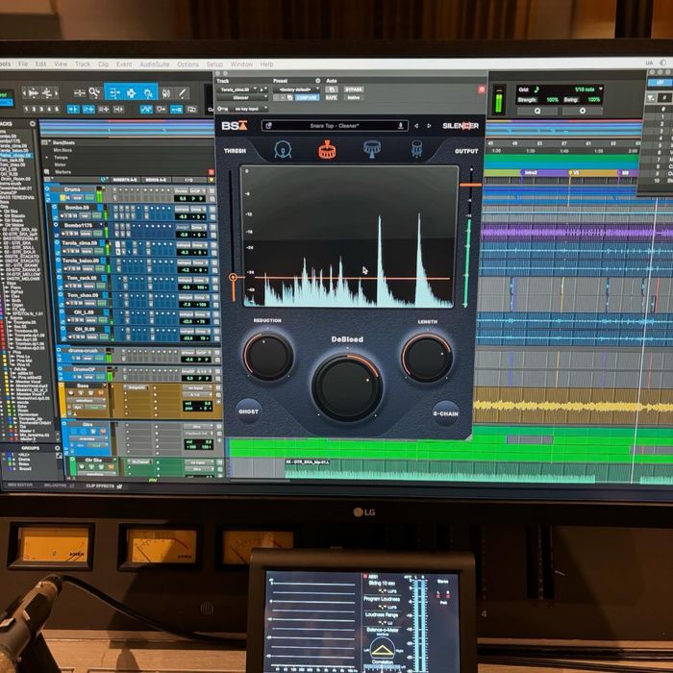
Task: Go to next Silencer preset
Action: point(429,126)
